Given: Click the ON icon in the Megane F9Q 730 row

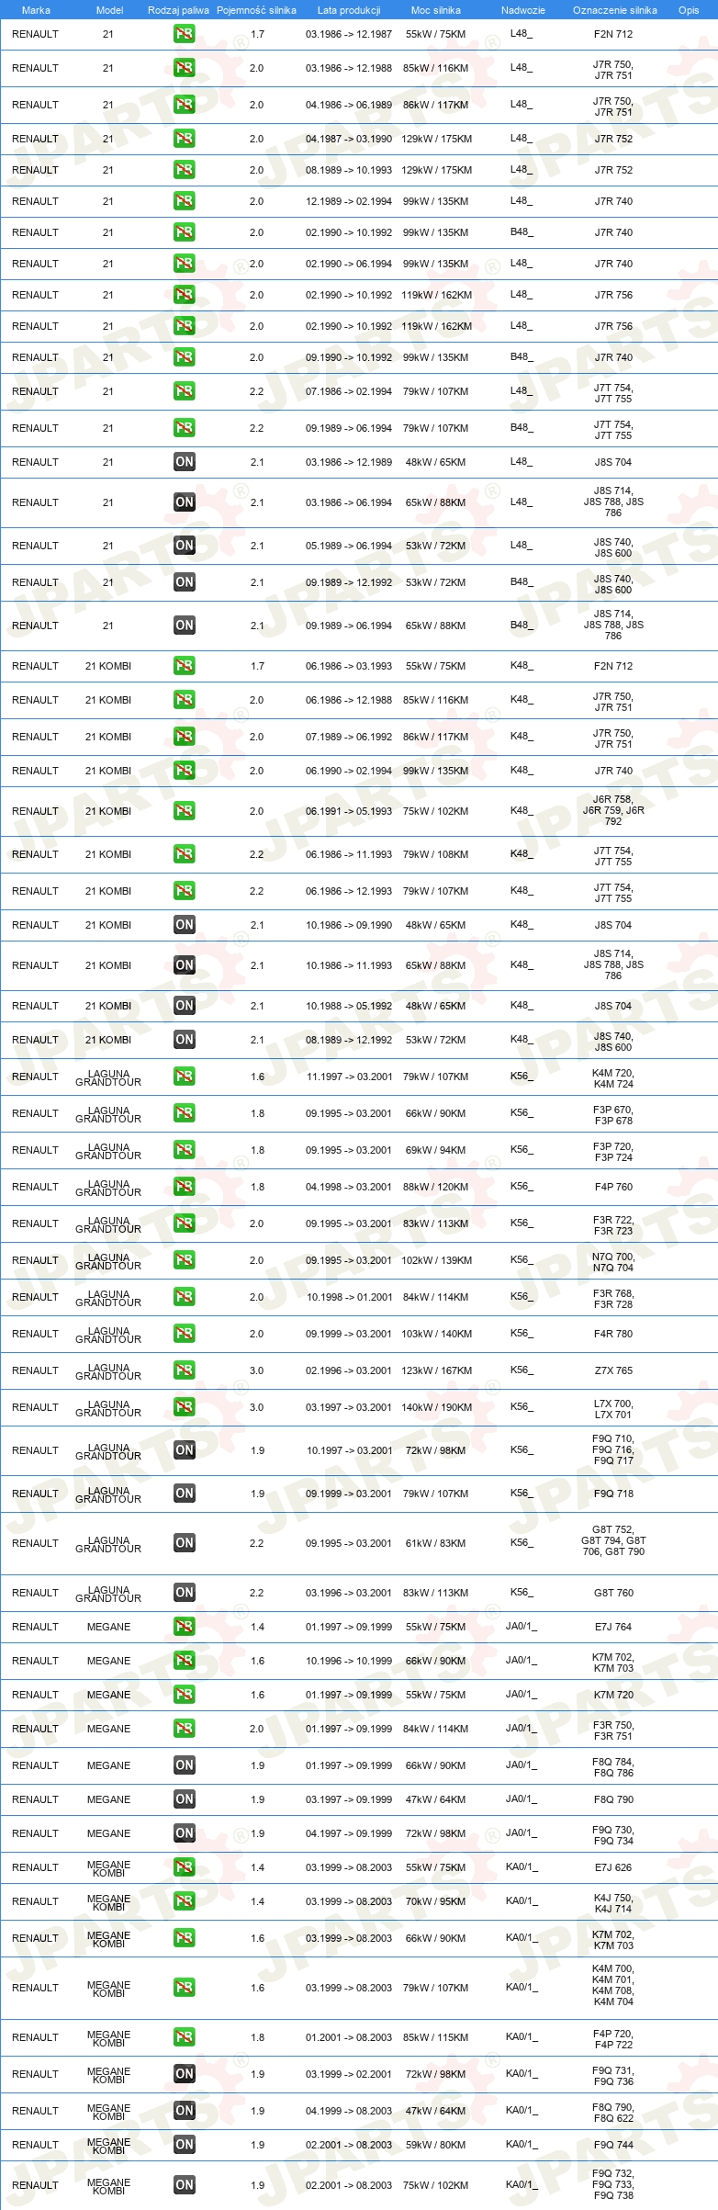Looking at the screenshot, I should [185, 1833].
